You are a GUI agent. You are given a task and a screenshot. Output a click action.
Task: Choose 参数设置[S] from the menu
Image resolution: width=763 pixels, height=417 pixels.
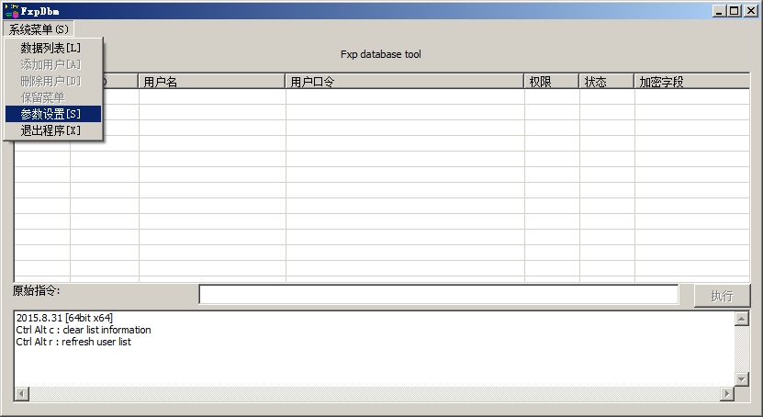(50, 114)
